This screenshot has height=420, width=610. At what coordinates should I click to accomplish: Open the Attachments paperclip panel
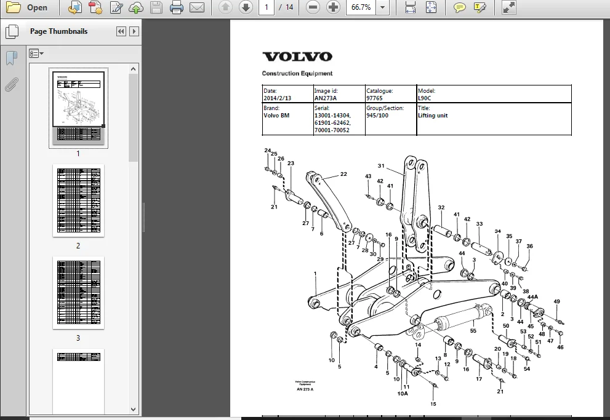(x=12, y=84)
